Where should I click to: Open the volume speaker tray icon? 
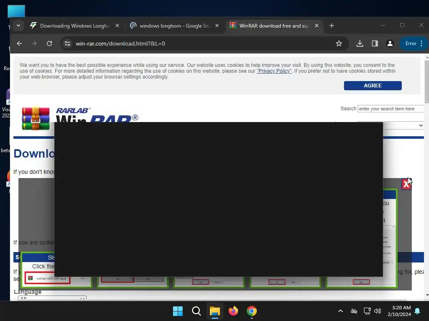[377, 311]
